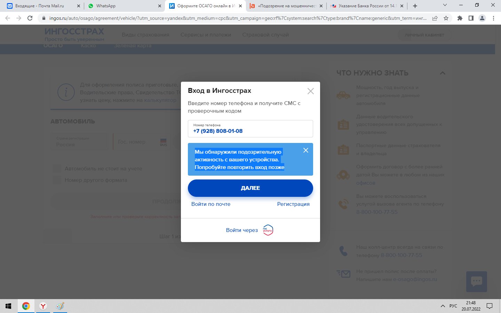The image size is (501, 313).
Task: Click the phone handset call-center icon
Action: (x=343, y=251)
